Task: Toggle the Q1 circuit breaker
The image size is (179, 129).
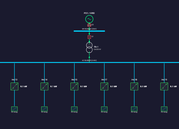Action: (x=89, y=37)
